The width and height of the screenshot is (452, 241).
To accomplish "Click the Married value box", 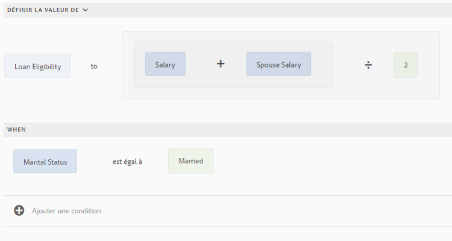I will point(190,161).
